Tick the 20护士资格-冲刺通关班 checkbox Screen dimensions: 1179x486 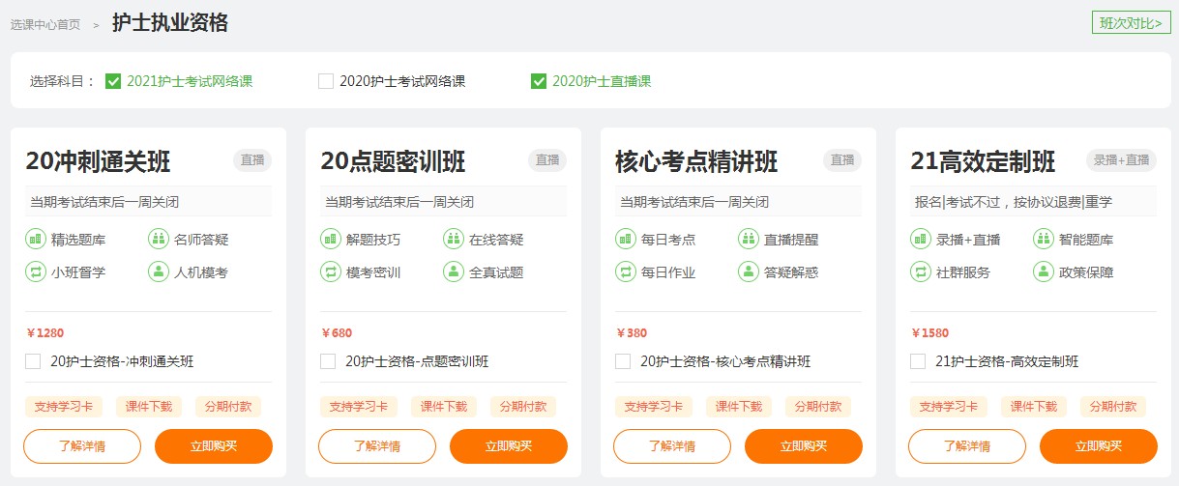(33, 361)
